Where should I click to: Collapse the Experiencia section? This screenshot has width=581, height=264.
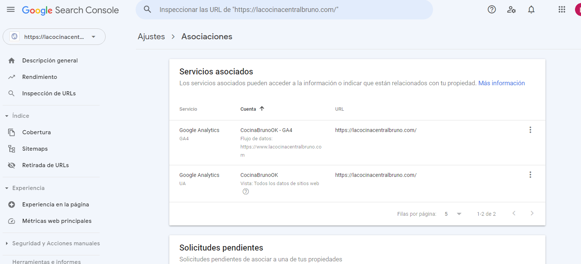[x=7, y=188]
